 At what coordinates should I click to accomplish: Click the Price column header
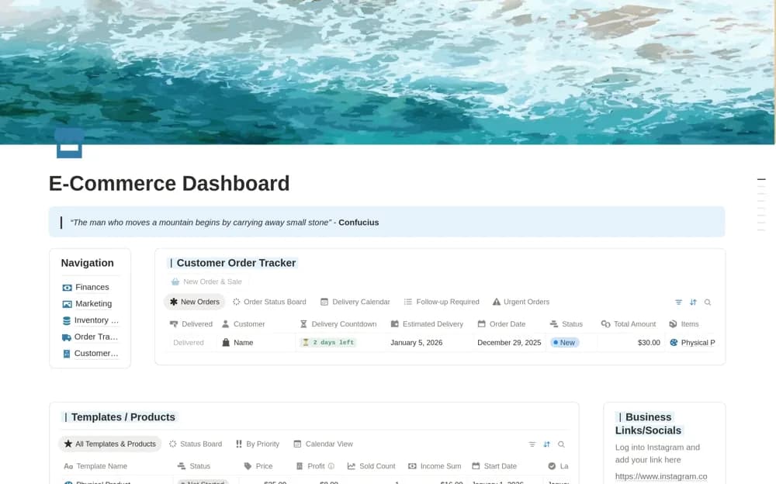coord(258,466)
